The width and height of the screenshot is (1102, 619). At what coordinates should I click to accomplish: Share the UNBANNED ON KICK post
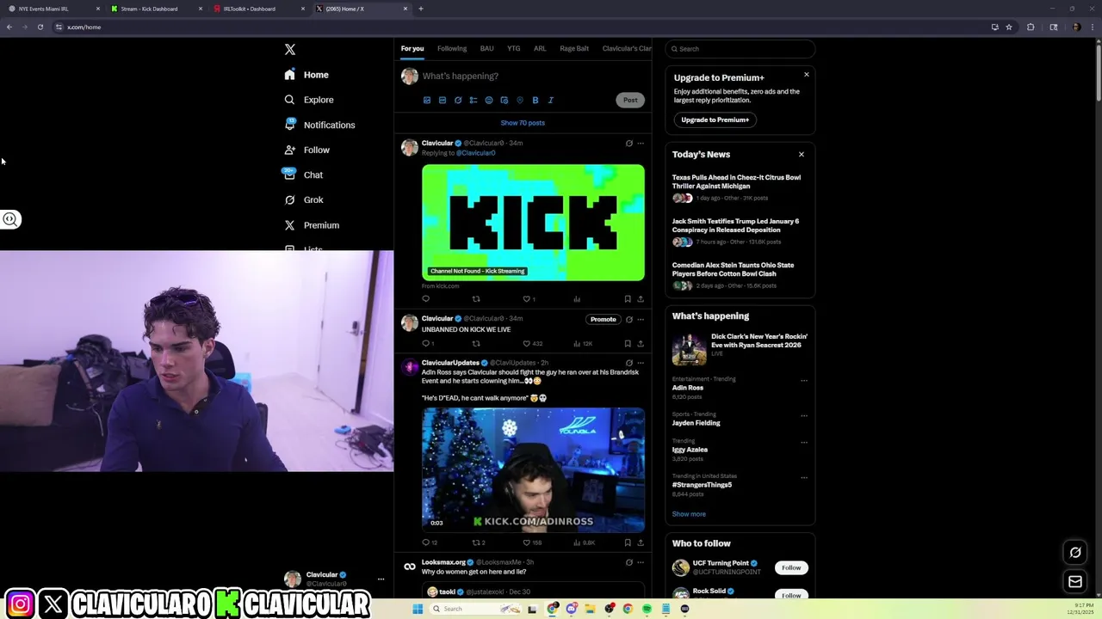641,344
